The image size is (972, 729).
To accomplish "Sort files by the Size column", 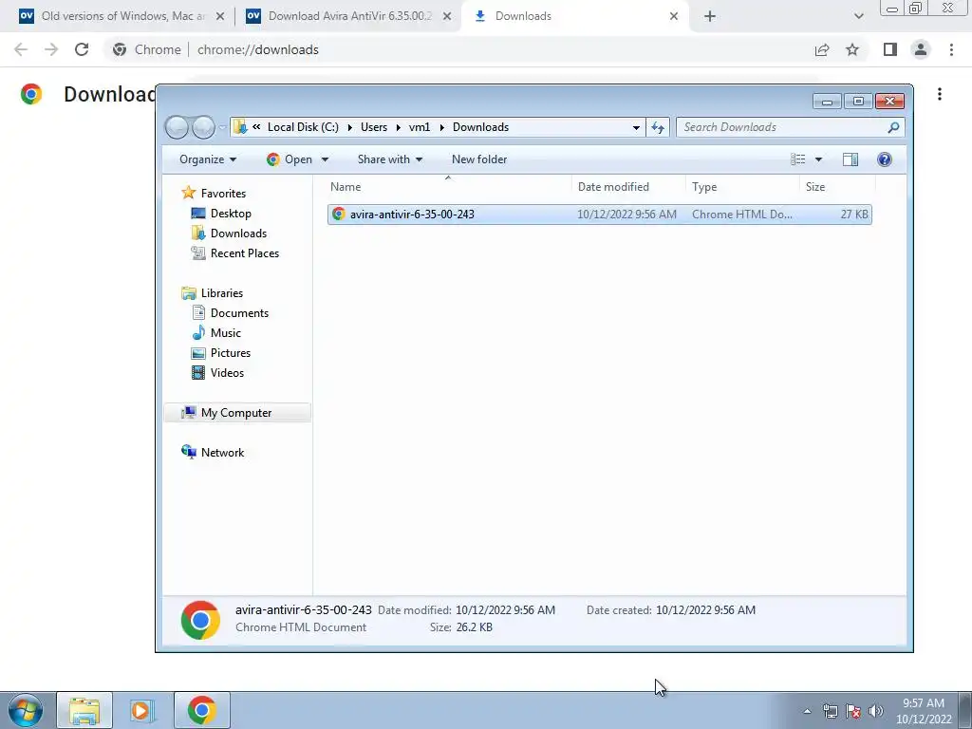I will click(x=837, y=187).
